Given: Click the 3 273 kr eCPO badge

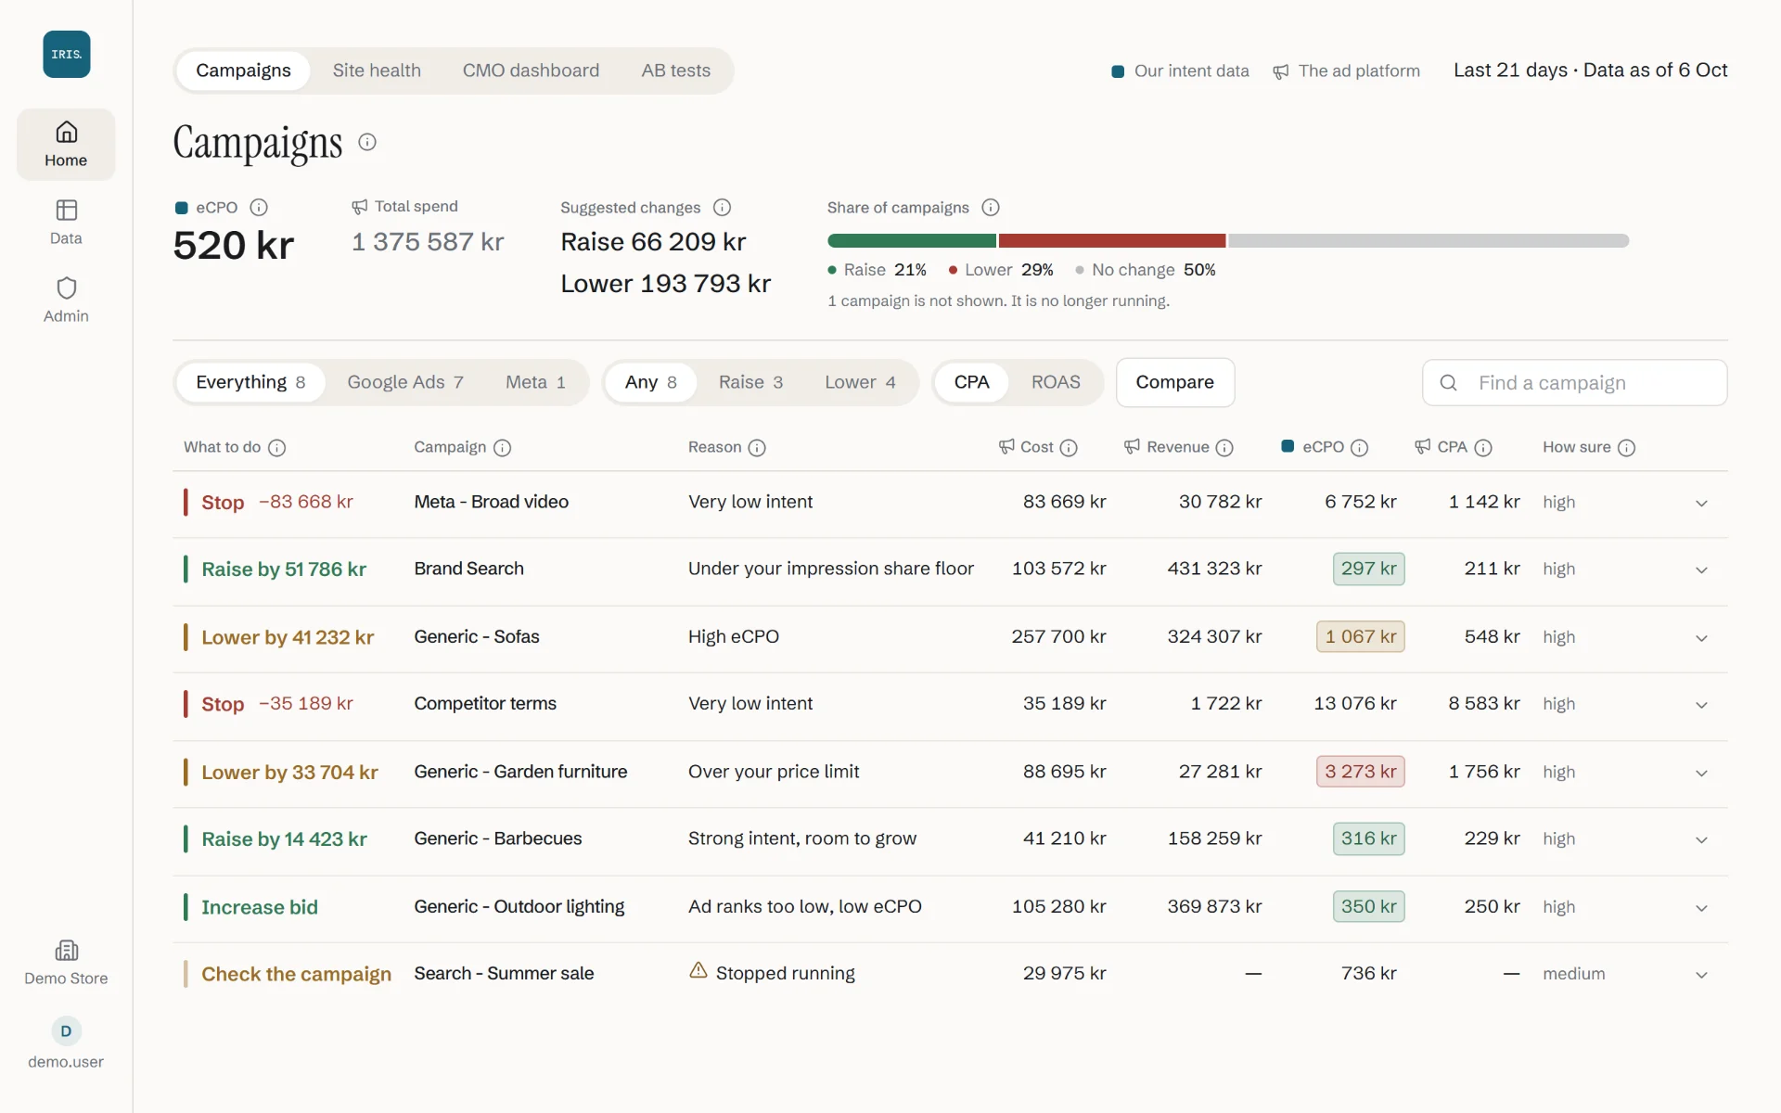Looking at the screenshot, I should click(x=1360, y=772).
